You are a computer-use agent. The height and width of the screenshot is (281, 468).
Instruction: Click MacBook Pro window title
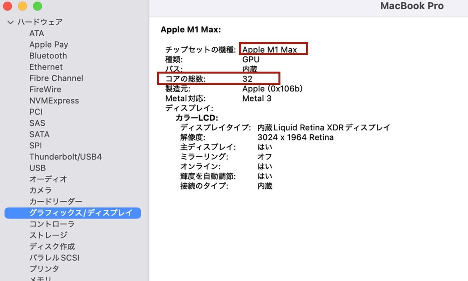click(x=412, y=6)
